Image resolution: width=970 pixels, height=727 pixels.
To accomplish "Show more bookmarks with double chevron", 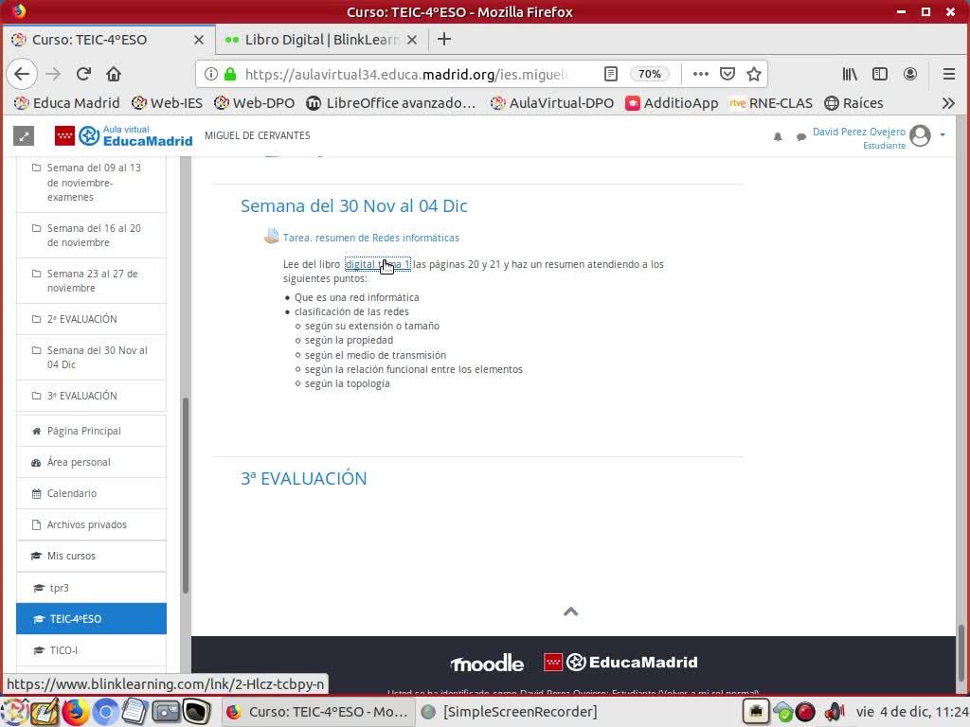I will tap(948, 103).
